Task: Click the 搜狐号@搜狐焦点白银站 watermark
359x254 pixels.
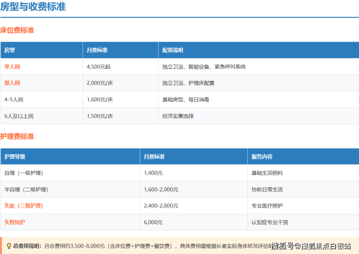Action: click(x=311, y=246)
